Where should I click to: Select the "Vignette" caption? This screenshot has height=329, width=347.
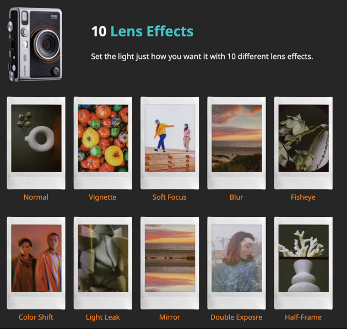point(102,197)
